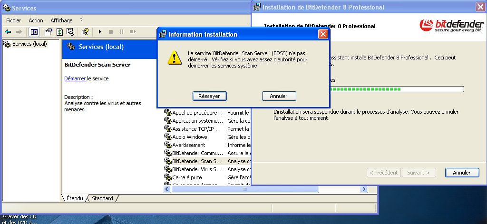Click the gear icon beside Audio Windows
The width and height of the screenshot is (487, 224).
click(168, 136)
